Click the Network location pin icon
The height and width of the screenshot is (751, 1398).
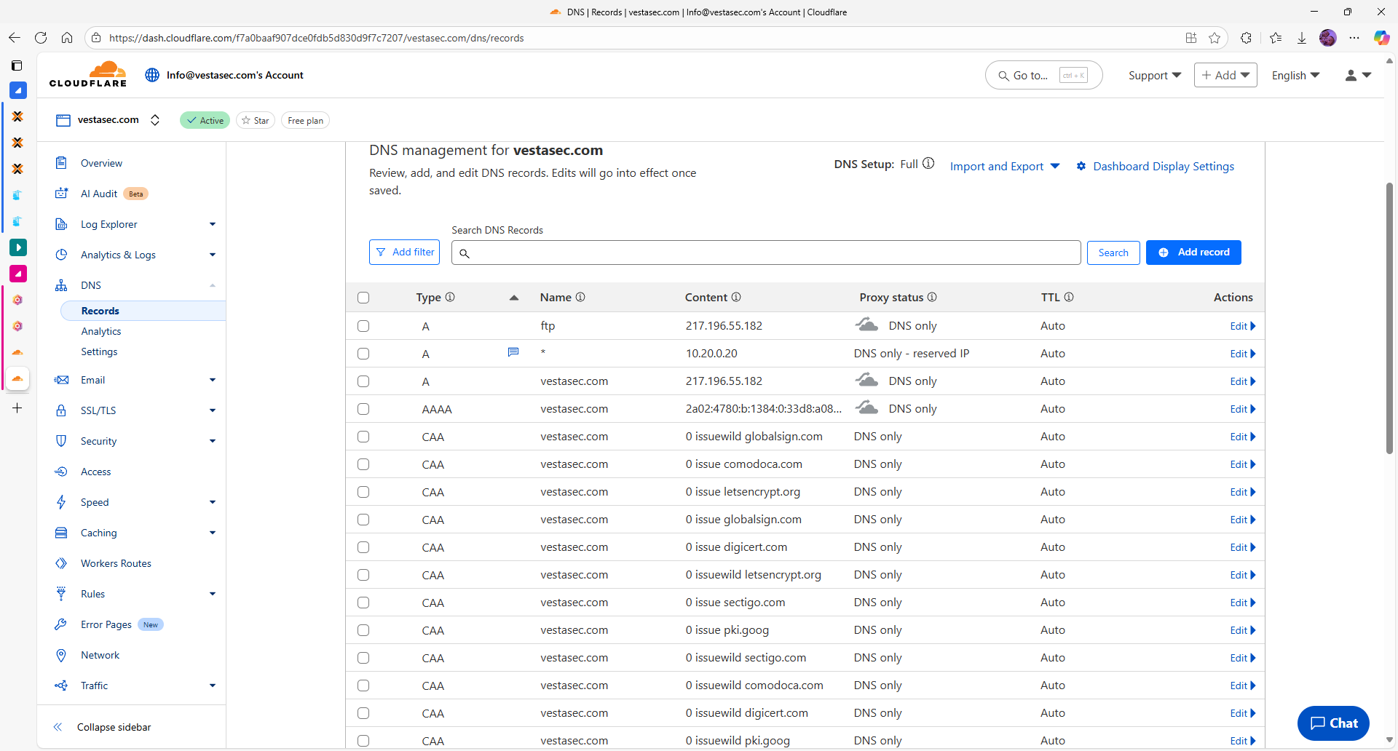tap(61, 655)
